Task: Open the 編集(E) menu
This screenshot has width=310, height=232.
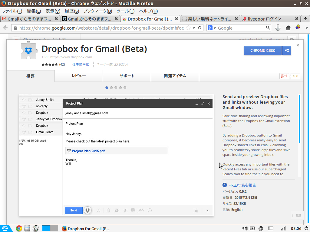Action: [x=34, y=11]
